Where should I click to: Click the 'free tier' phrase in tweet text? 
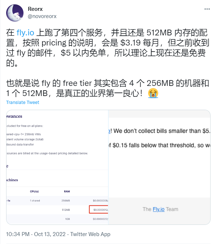[77, 83]
